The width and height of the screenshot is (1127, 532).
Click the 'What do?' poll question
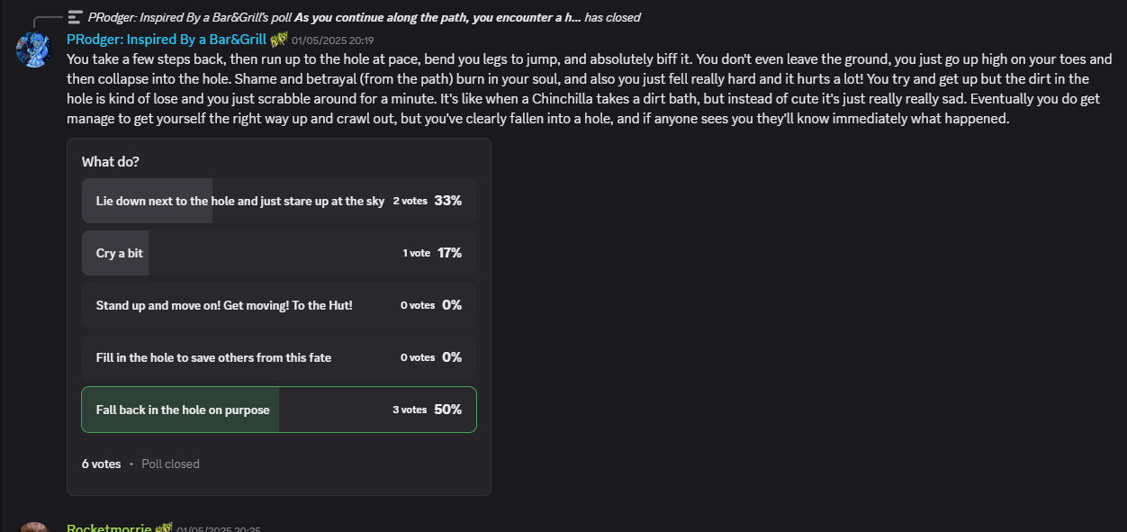[111, 162]
